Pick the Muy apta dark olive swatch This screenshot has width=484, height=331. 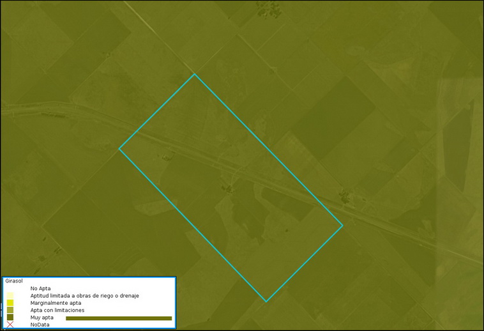(10, 318)
